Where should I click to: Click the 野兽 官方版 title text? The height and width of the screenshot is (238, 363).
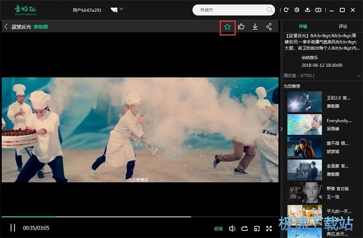337,189
